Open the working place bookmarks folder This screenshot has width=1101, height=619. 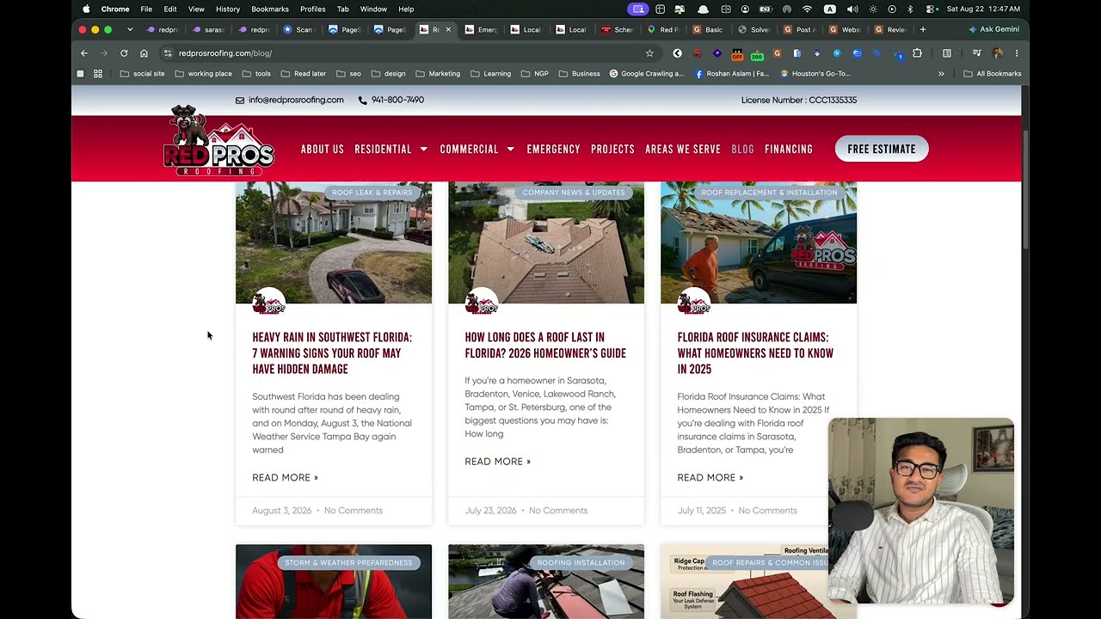pos(203,74)
